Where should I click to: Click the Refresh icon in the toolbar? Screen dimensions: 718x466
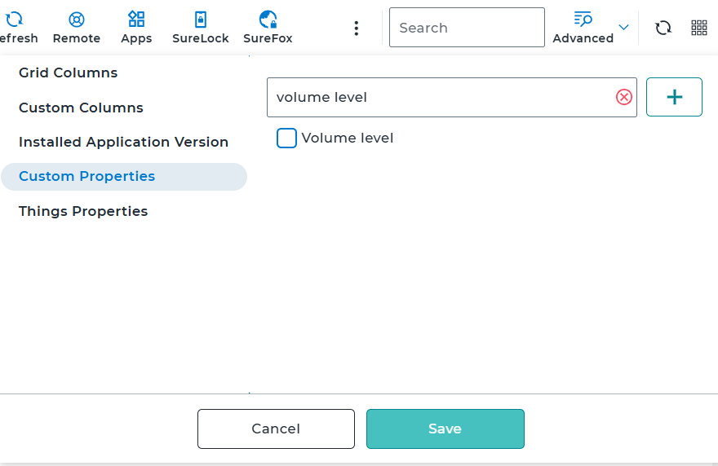(15, 20)
